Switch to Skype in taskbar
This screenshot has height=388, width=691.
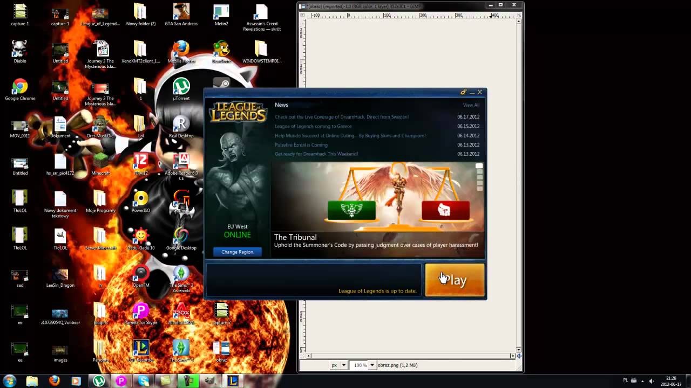pyautogui.click(x=143, y=381)
